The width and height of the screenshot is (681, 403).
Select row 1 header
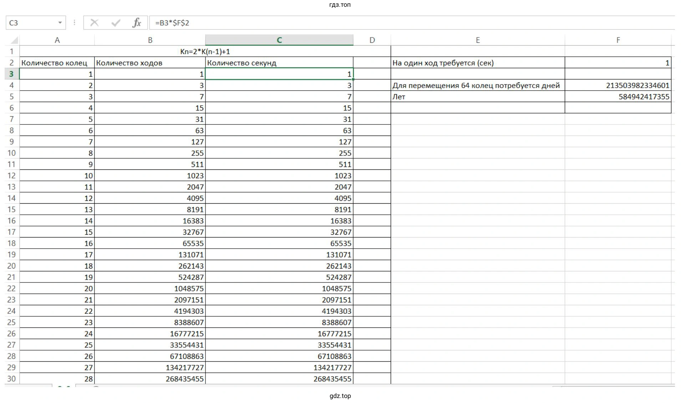pos(11,51)
